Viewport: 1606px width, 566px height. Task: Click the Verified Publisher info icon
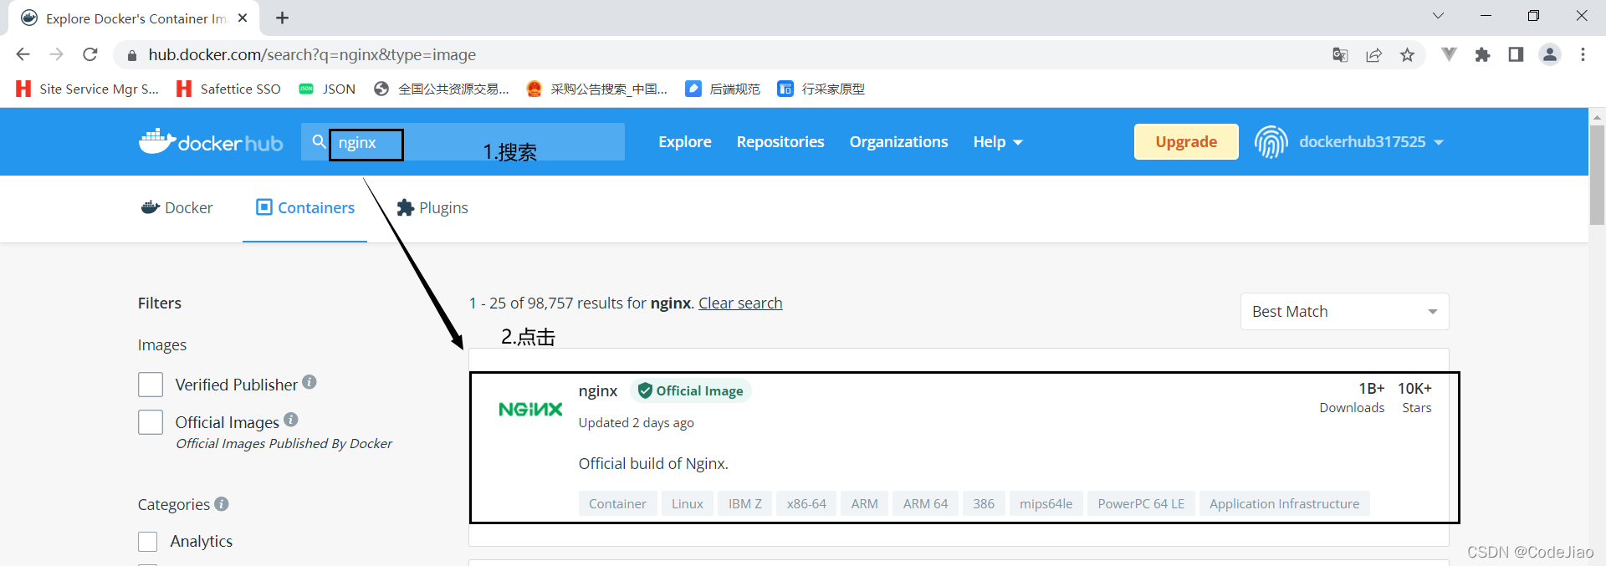309,382
